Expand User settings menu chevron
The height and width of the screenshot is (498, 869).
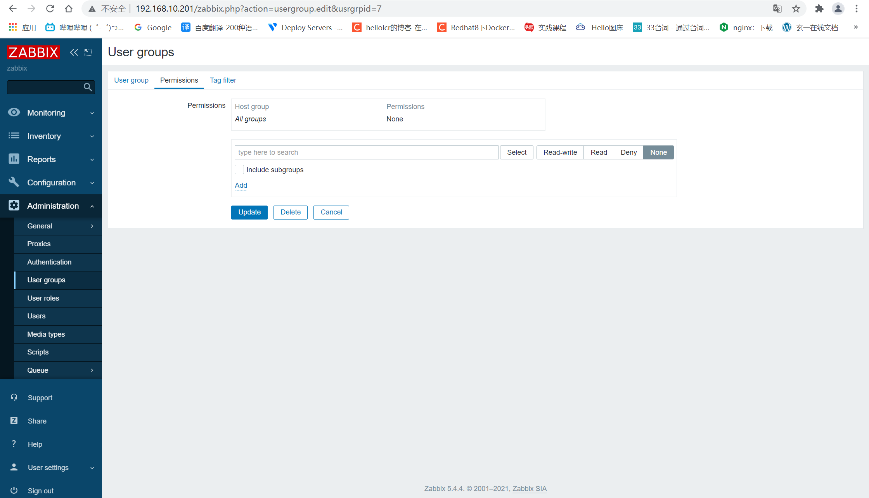[92, 468]
